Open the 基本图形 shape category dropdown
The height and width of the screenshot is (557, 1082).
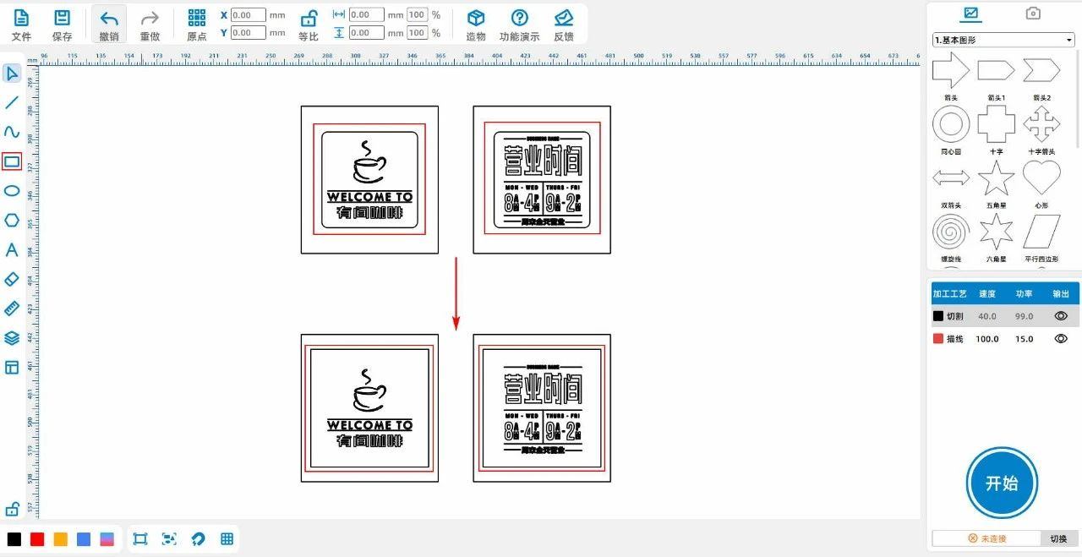pos(1003,40)
